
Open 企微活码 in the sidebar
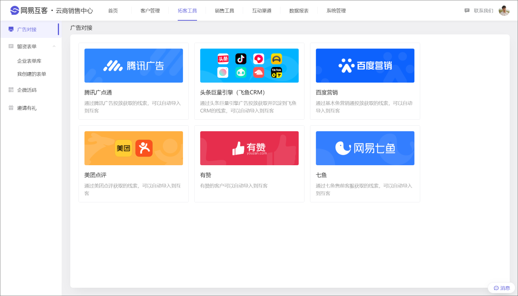27,90
